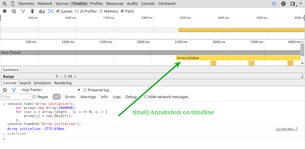Clear the console with the clear icon
The image size is (305, 149).
[5, 90]
